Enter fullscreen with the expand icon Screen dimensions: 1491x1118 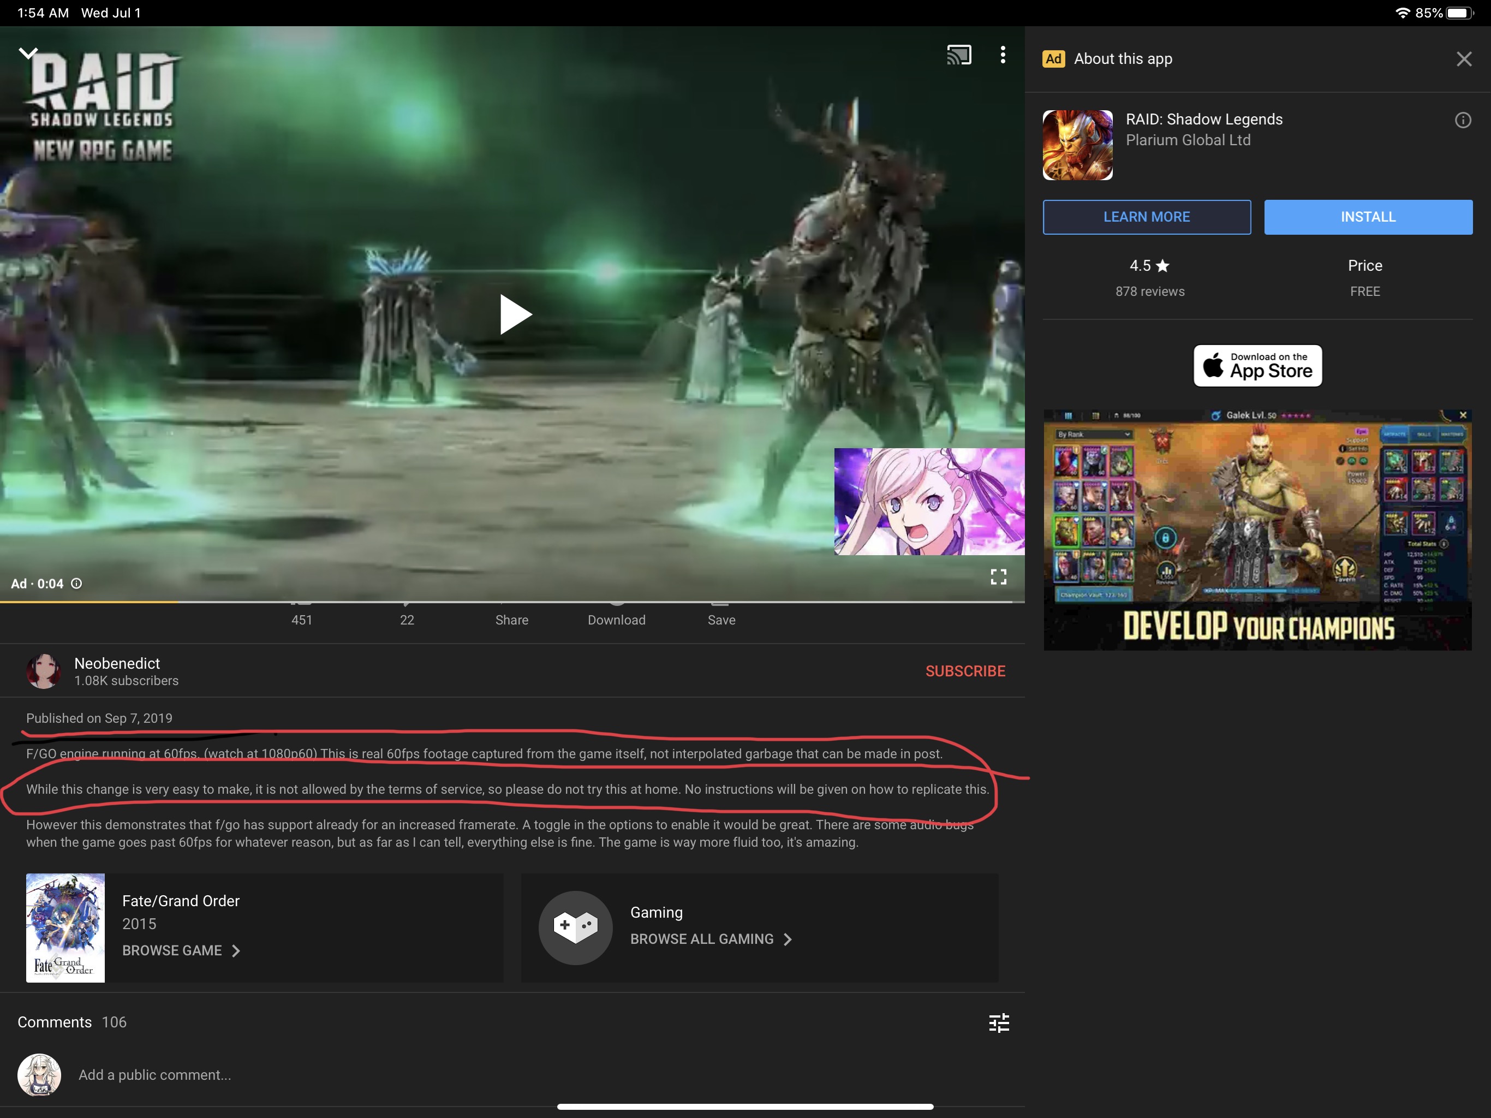[998, 576]
